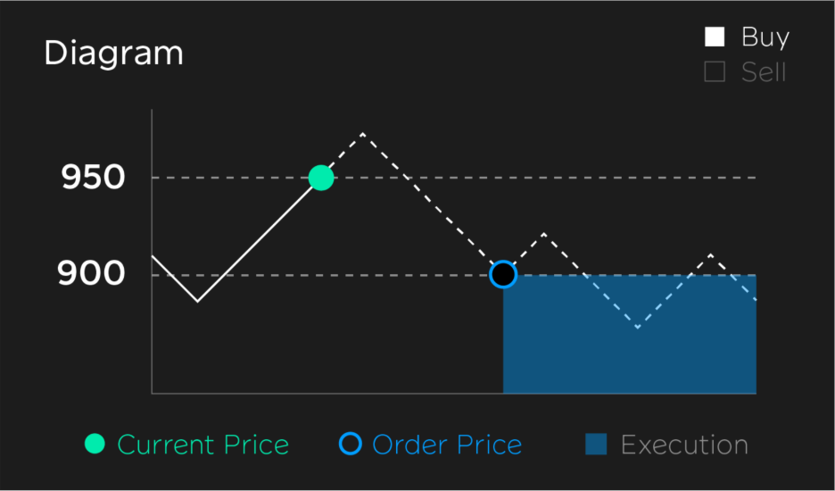
Task: Click the 950 price axis label
Action: click(93, 177)
